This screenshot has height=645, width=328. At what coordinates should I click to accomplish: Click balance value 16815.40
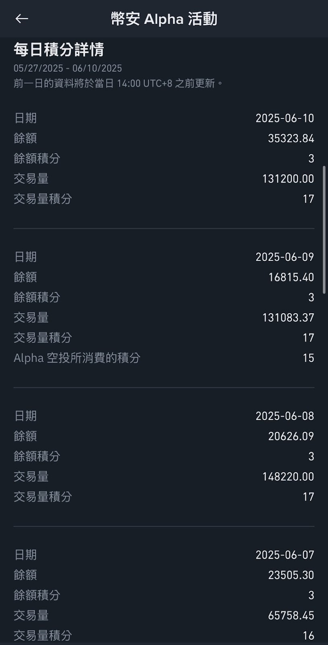coord(291,277)
